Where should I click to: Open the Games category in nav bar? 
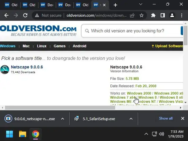coord(60,46)
